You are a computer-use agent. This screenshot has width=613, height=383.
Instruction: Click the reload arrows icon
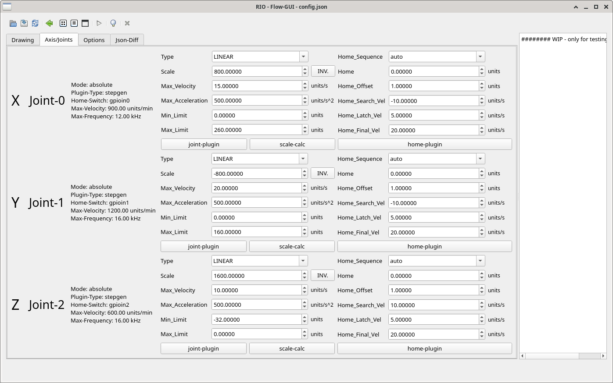coord(35,23)
